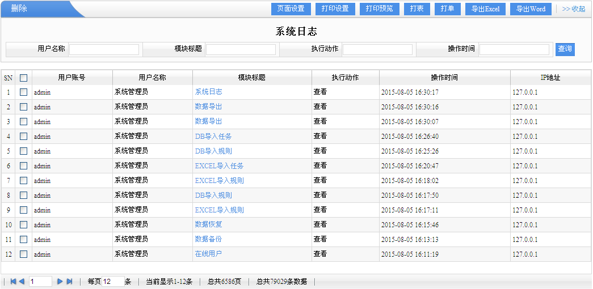The height and width of the screenshot is (289, 593).
Task: Check the checkbox for row 1
Action: click(x=24, y=92)
